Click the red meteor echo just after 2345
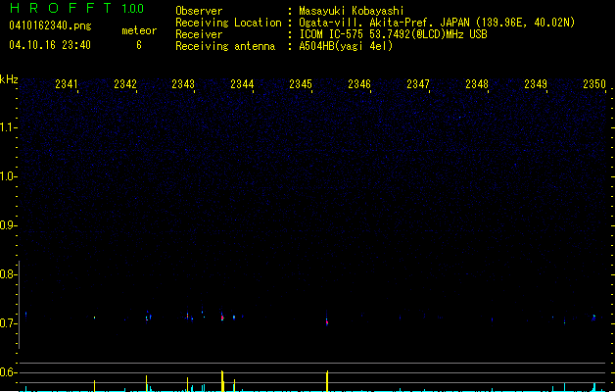The width and height of the screenshot is (616, 392). click(327, 322)
